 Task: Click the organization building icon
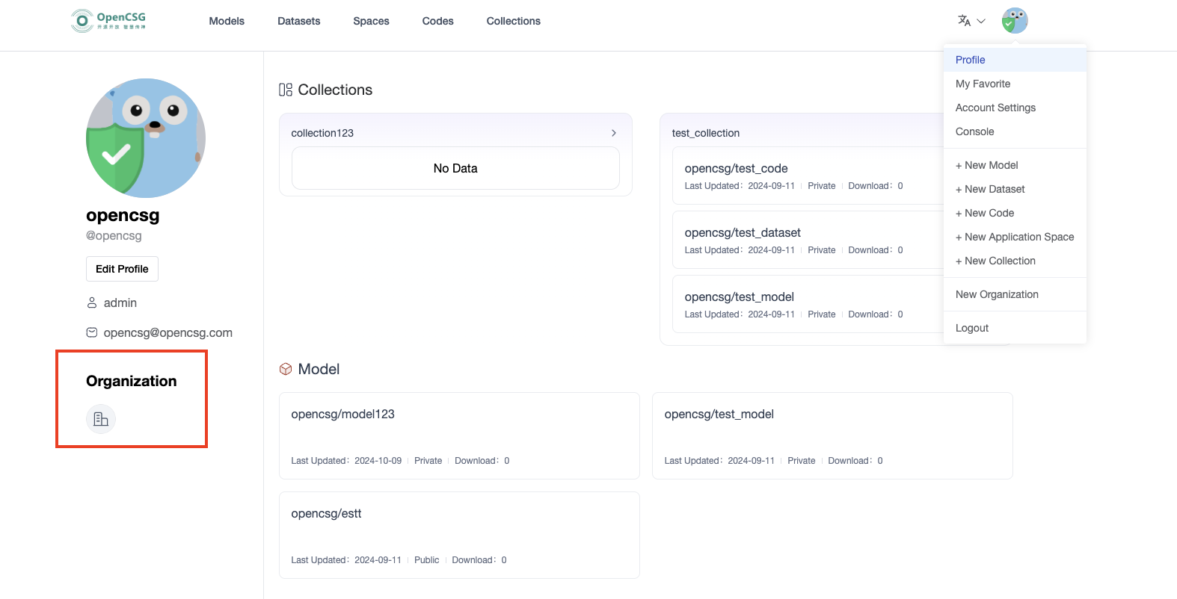click(x=101, y=419)
